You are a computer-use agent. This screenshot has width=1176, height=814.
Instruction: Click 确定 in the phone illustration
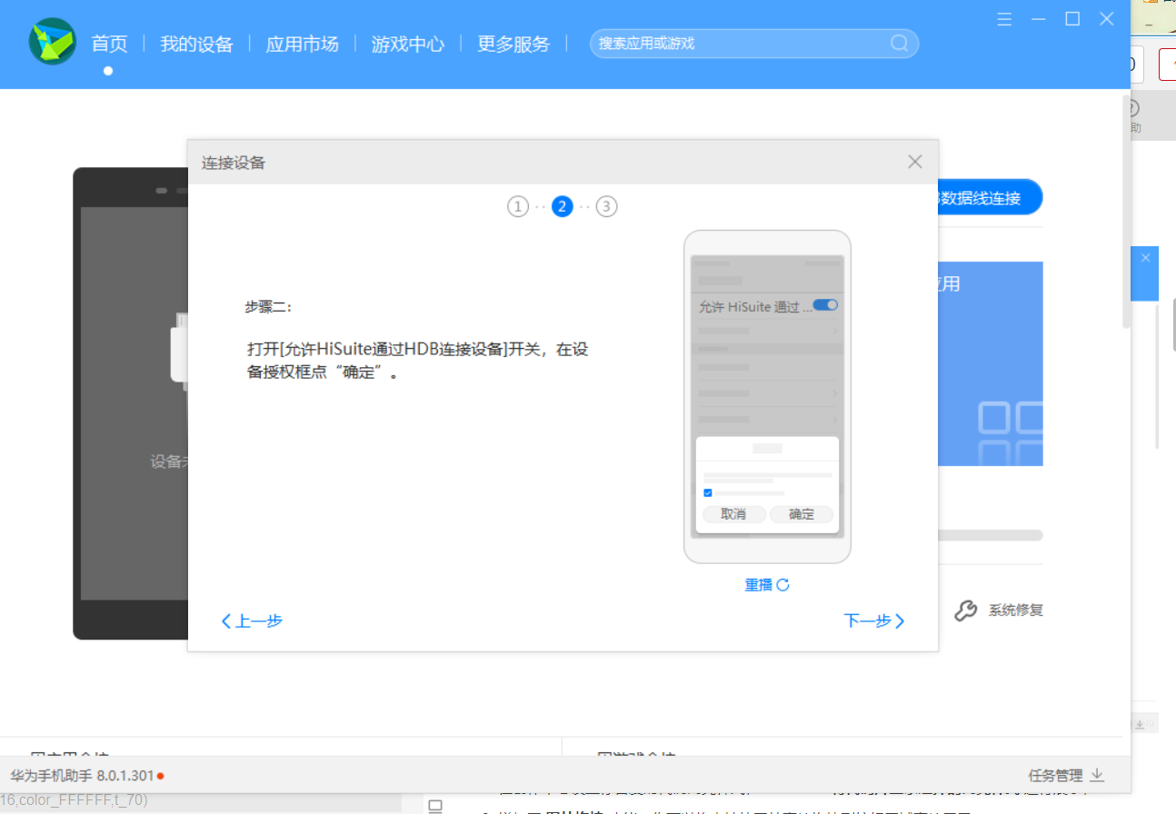[x=802, y=514]
